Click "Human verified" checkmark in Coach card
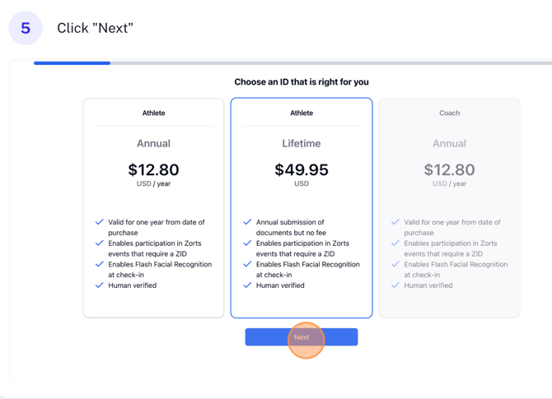This screenshot has height=399, width=552. (395, 285)
